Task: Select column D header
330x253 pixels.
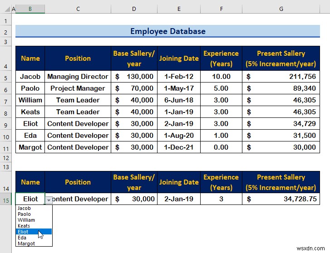Action: pyautogui.click(x=134, y=9)
